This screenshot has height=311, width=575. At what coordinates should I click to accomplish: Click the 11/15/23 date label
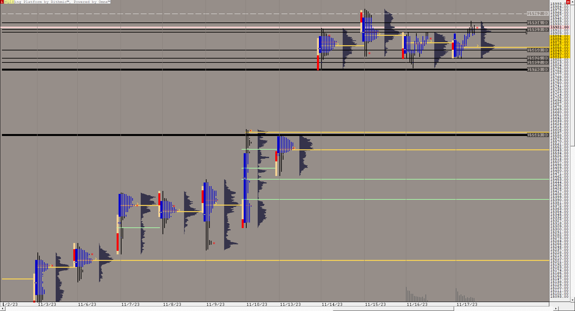click(375, 304)
